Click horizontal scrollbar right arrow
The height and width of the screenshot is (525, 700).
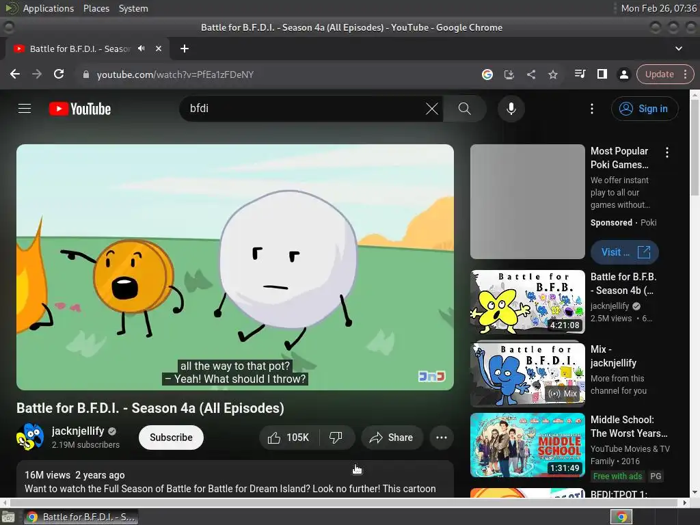(x=685, y=502)
